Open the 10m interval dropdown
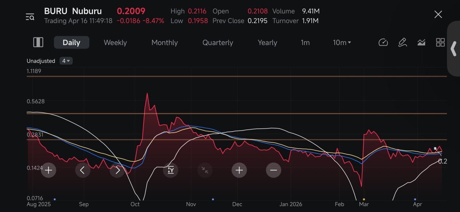Image resolution: width=460 pixels, height=212 pixels. point(342,42)
